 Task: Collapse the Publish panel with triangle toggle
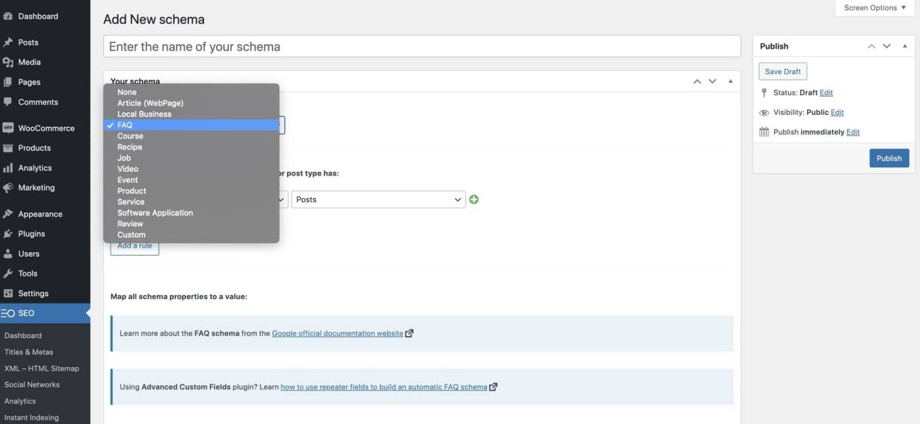pyautogui.click(x=904, y=46)
